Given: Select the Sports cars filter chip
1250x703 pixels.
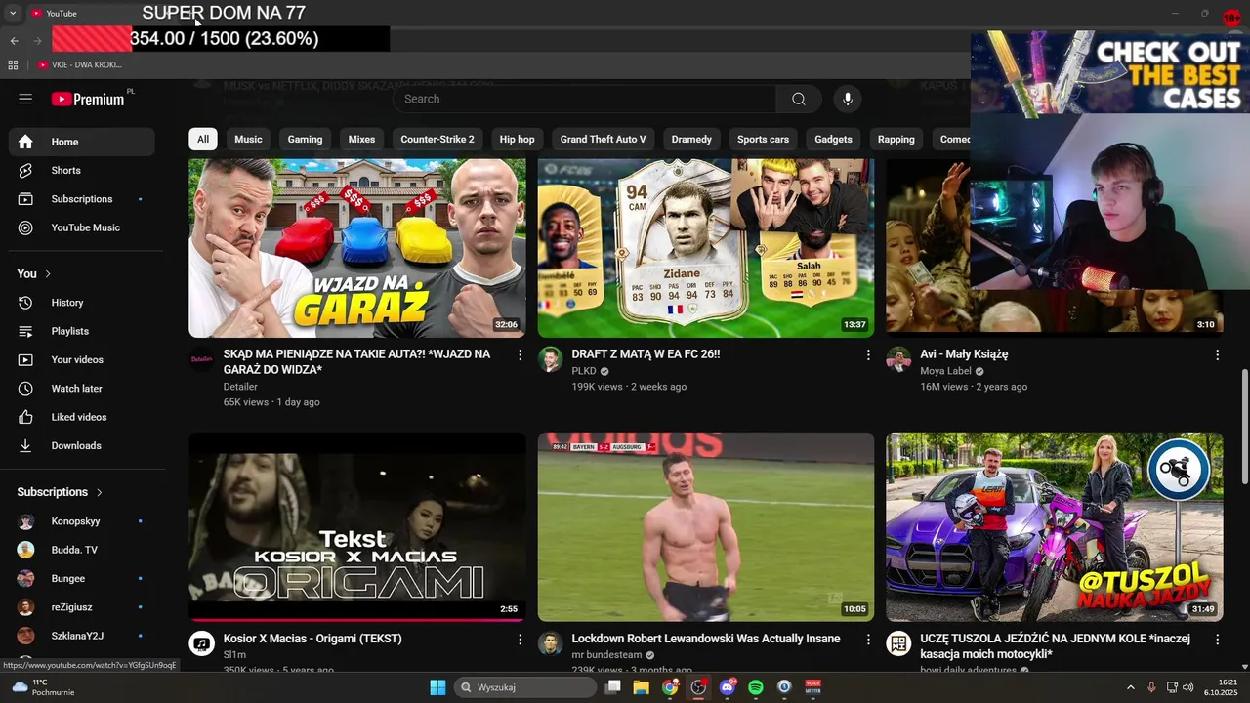Looking at the screenshot, I should [763, 139].
